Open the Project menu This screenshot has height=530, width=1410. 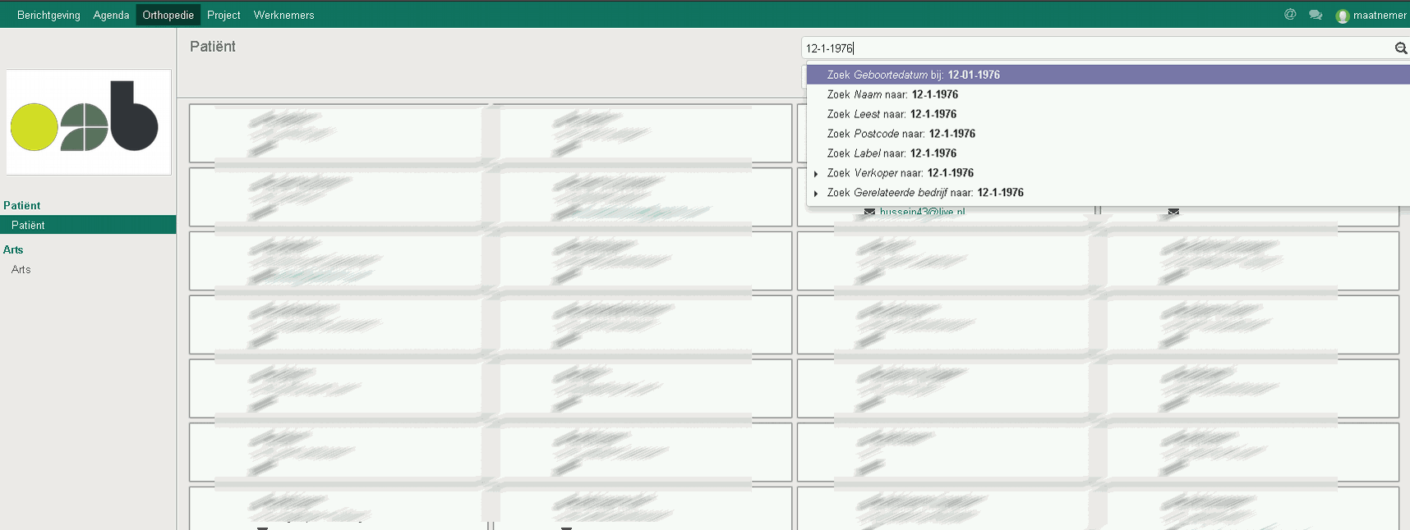point(223,15)
